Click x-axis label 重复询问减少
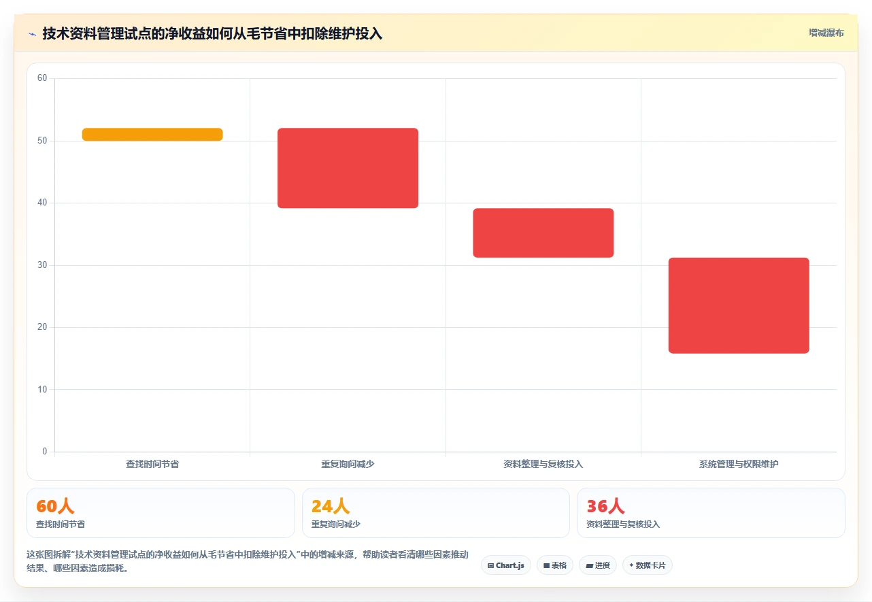This screenshot has height=602, width=872. pyautogui.click(x=348, y=464)
